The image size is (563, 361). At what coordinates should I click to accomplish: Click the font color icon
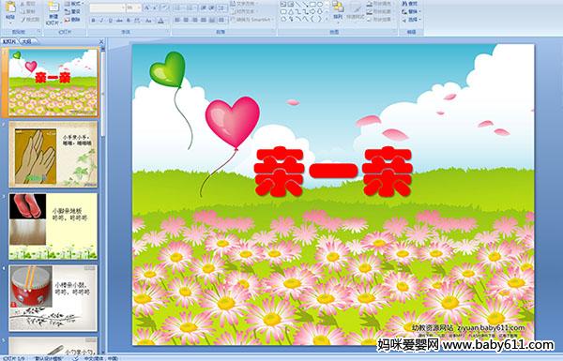click(160, 21)
